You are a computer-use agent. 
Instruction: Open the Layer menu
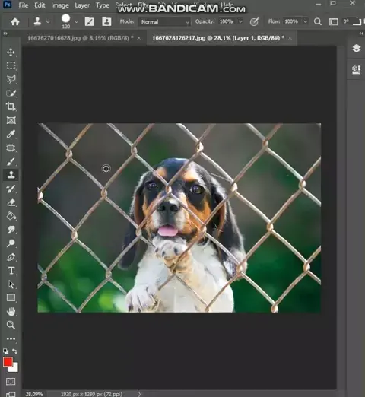tap(82, 5)
